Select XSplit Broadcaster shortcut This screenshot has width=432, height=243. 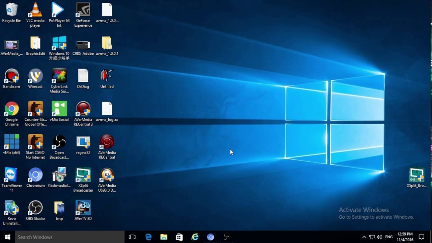tap(83, 180)
